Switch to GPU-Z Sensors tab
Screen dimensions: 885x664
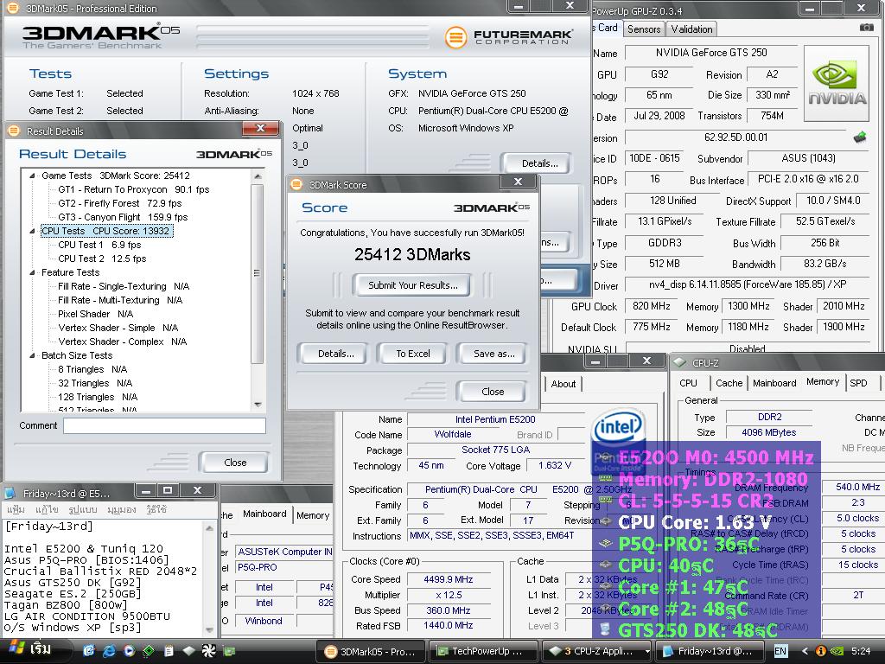(x=643, y=29)
